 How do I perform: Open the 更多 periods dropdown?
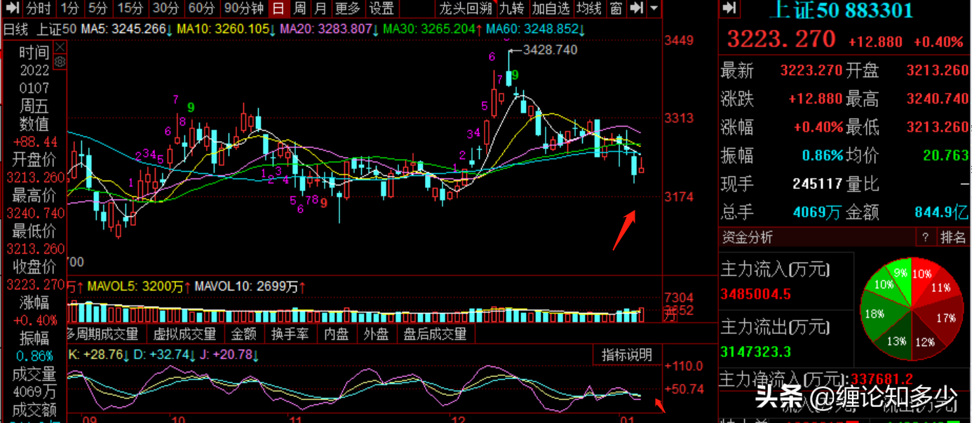[348, 8]
